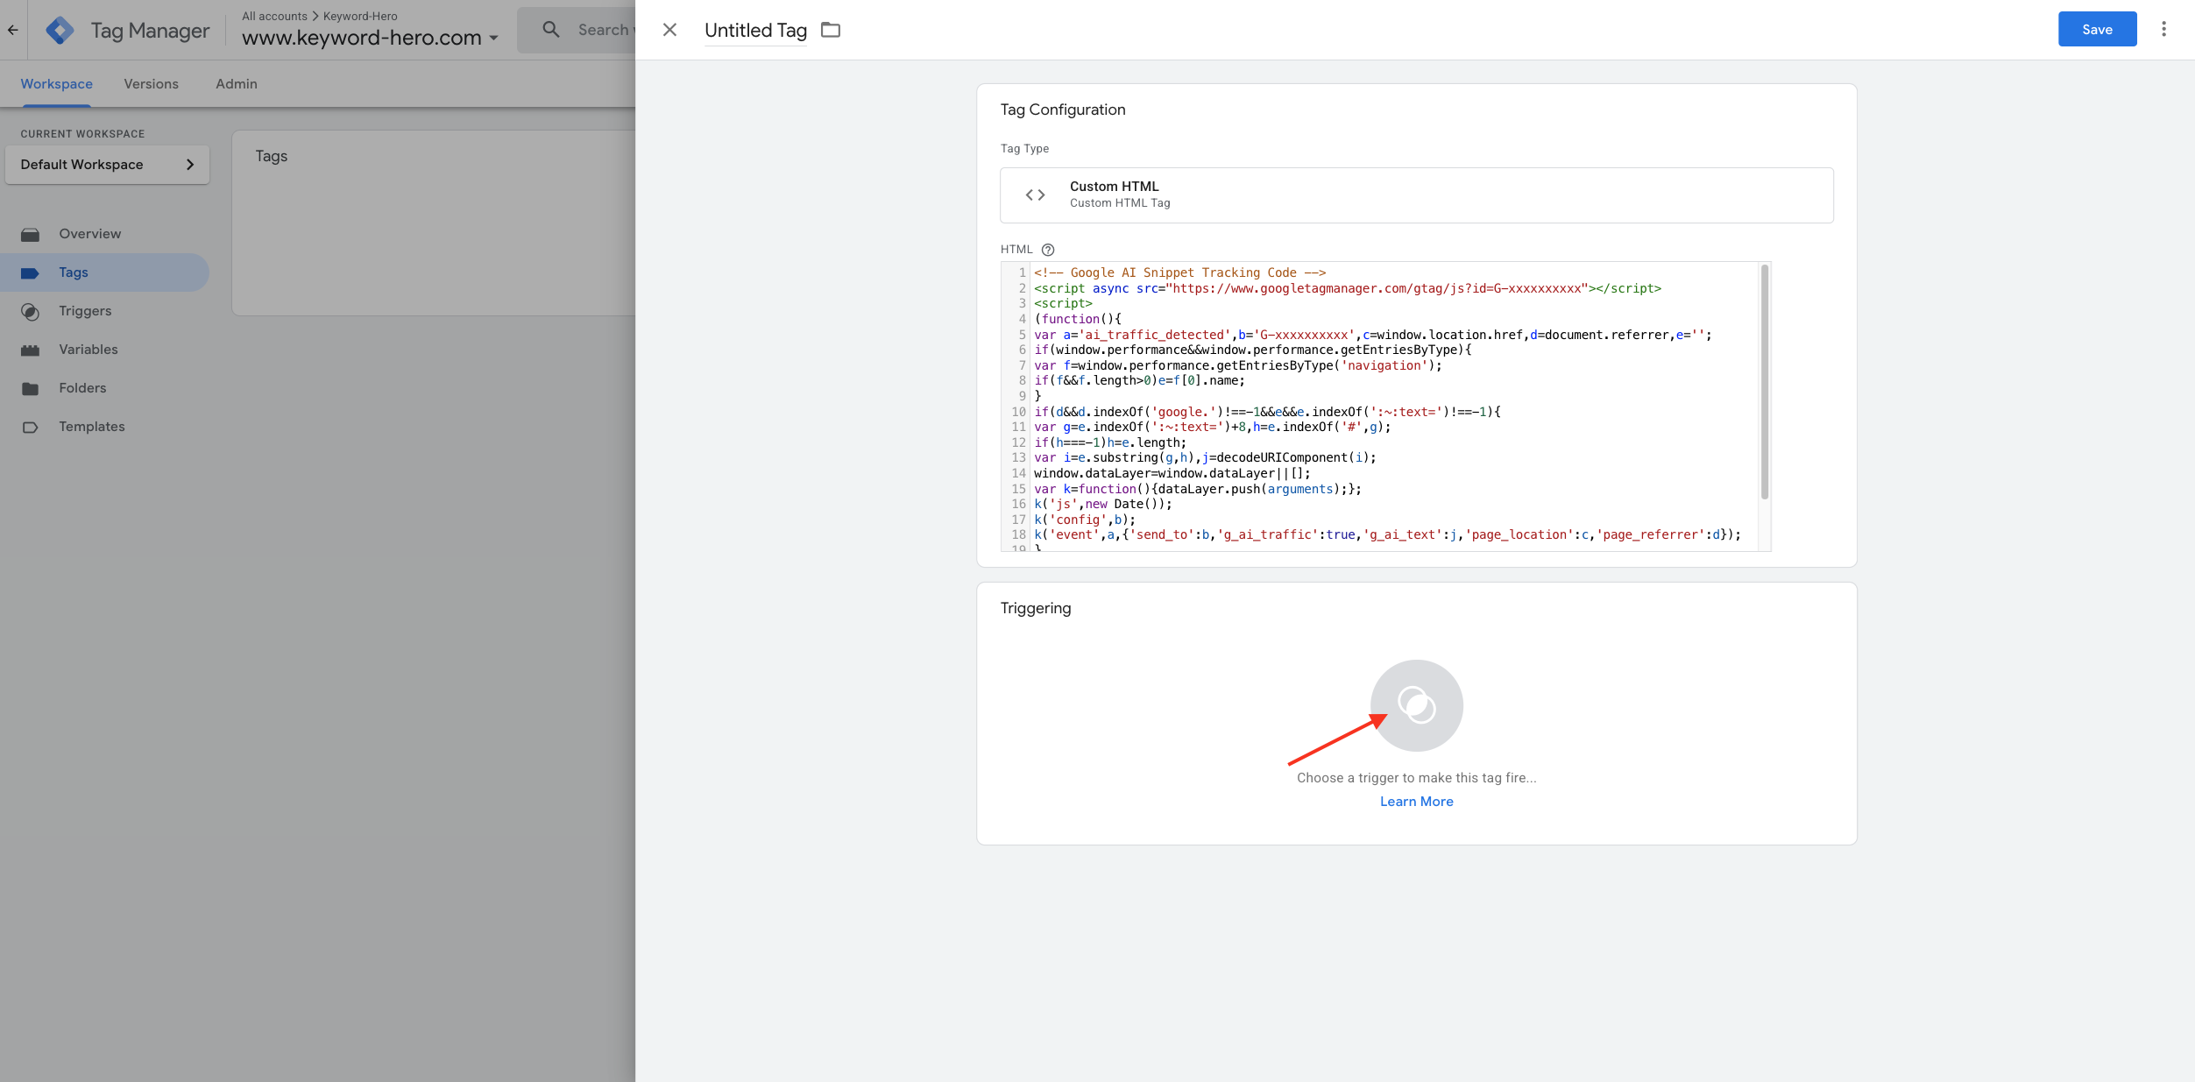Open Triggers in the sidebar
The height and width of the screenshot is (1082, 2195).
pos(104,311)
